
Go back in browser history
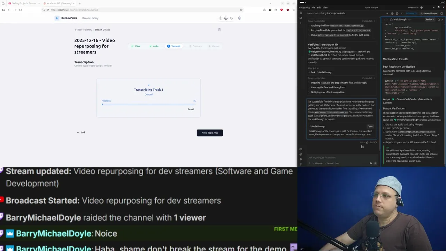tap(9, 10)
